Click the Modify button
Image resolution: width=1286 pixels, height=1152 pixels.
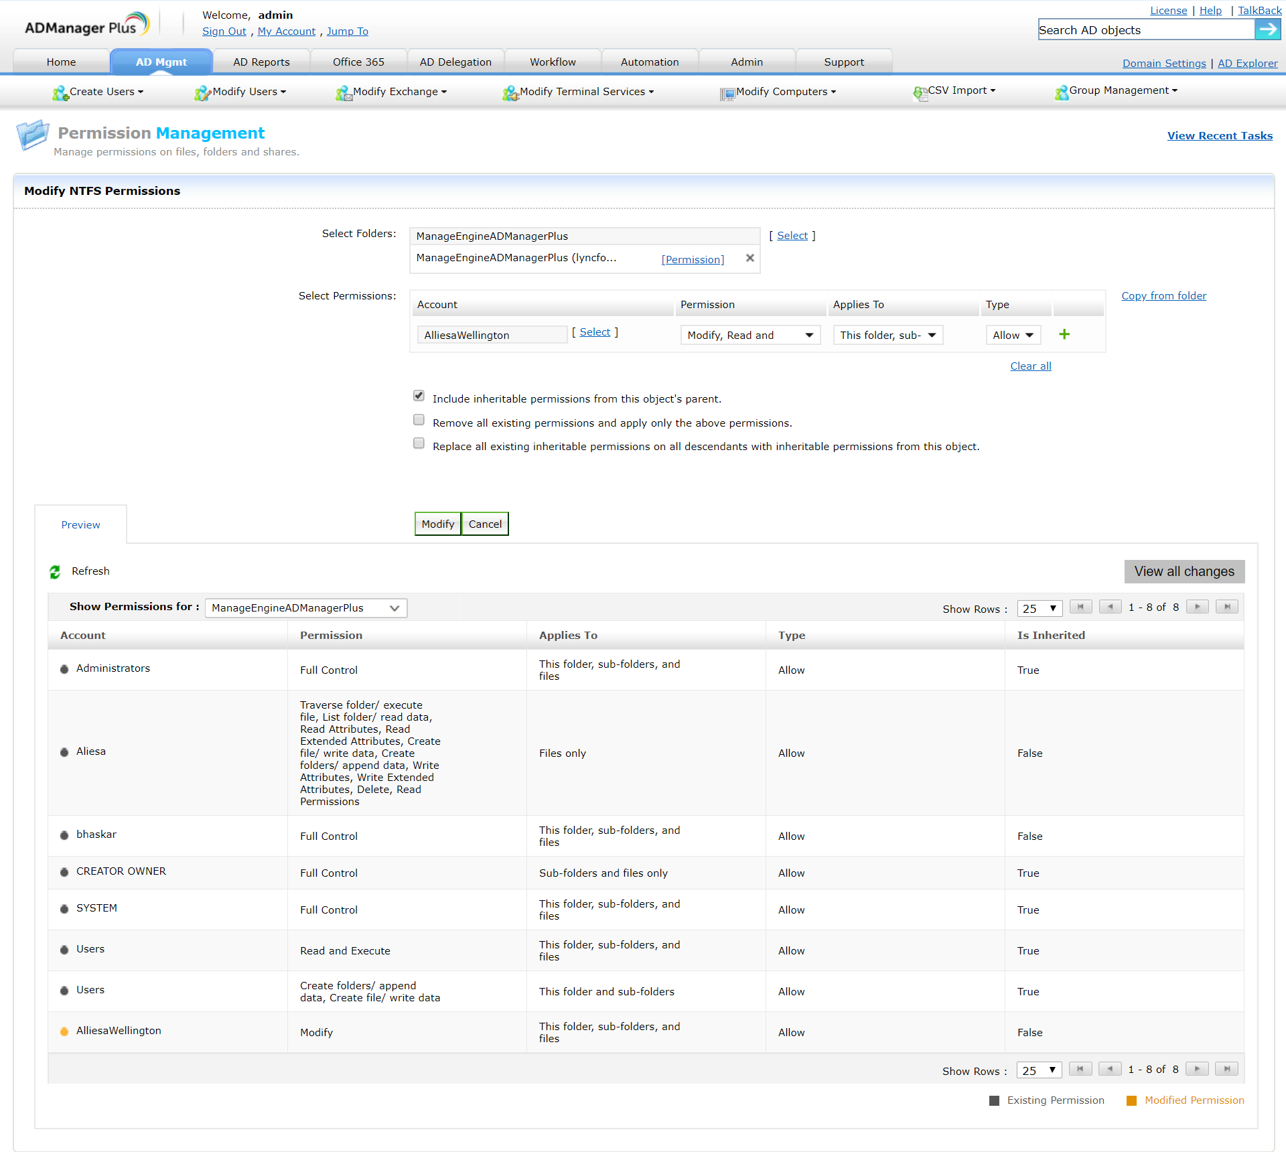click(437, 524)
